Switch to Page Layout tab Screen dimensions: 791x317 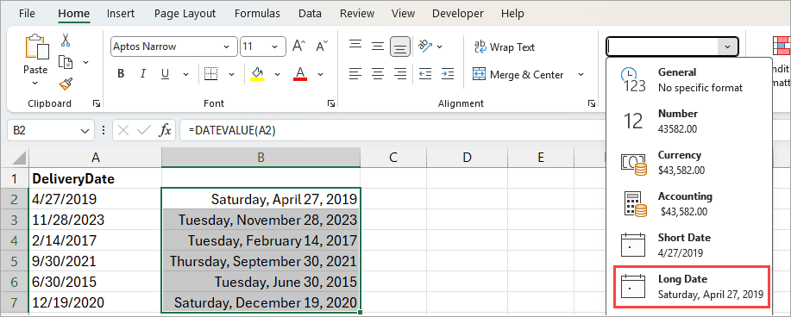(185, 14)
